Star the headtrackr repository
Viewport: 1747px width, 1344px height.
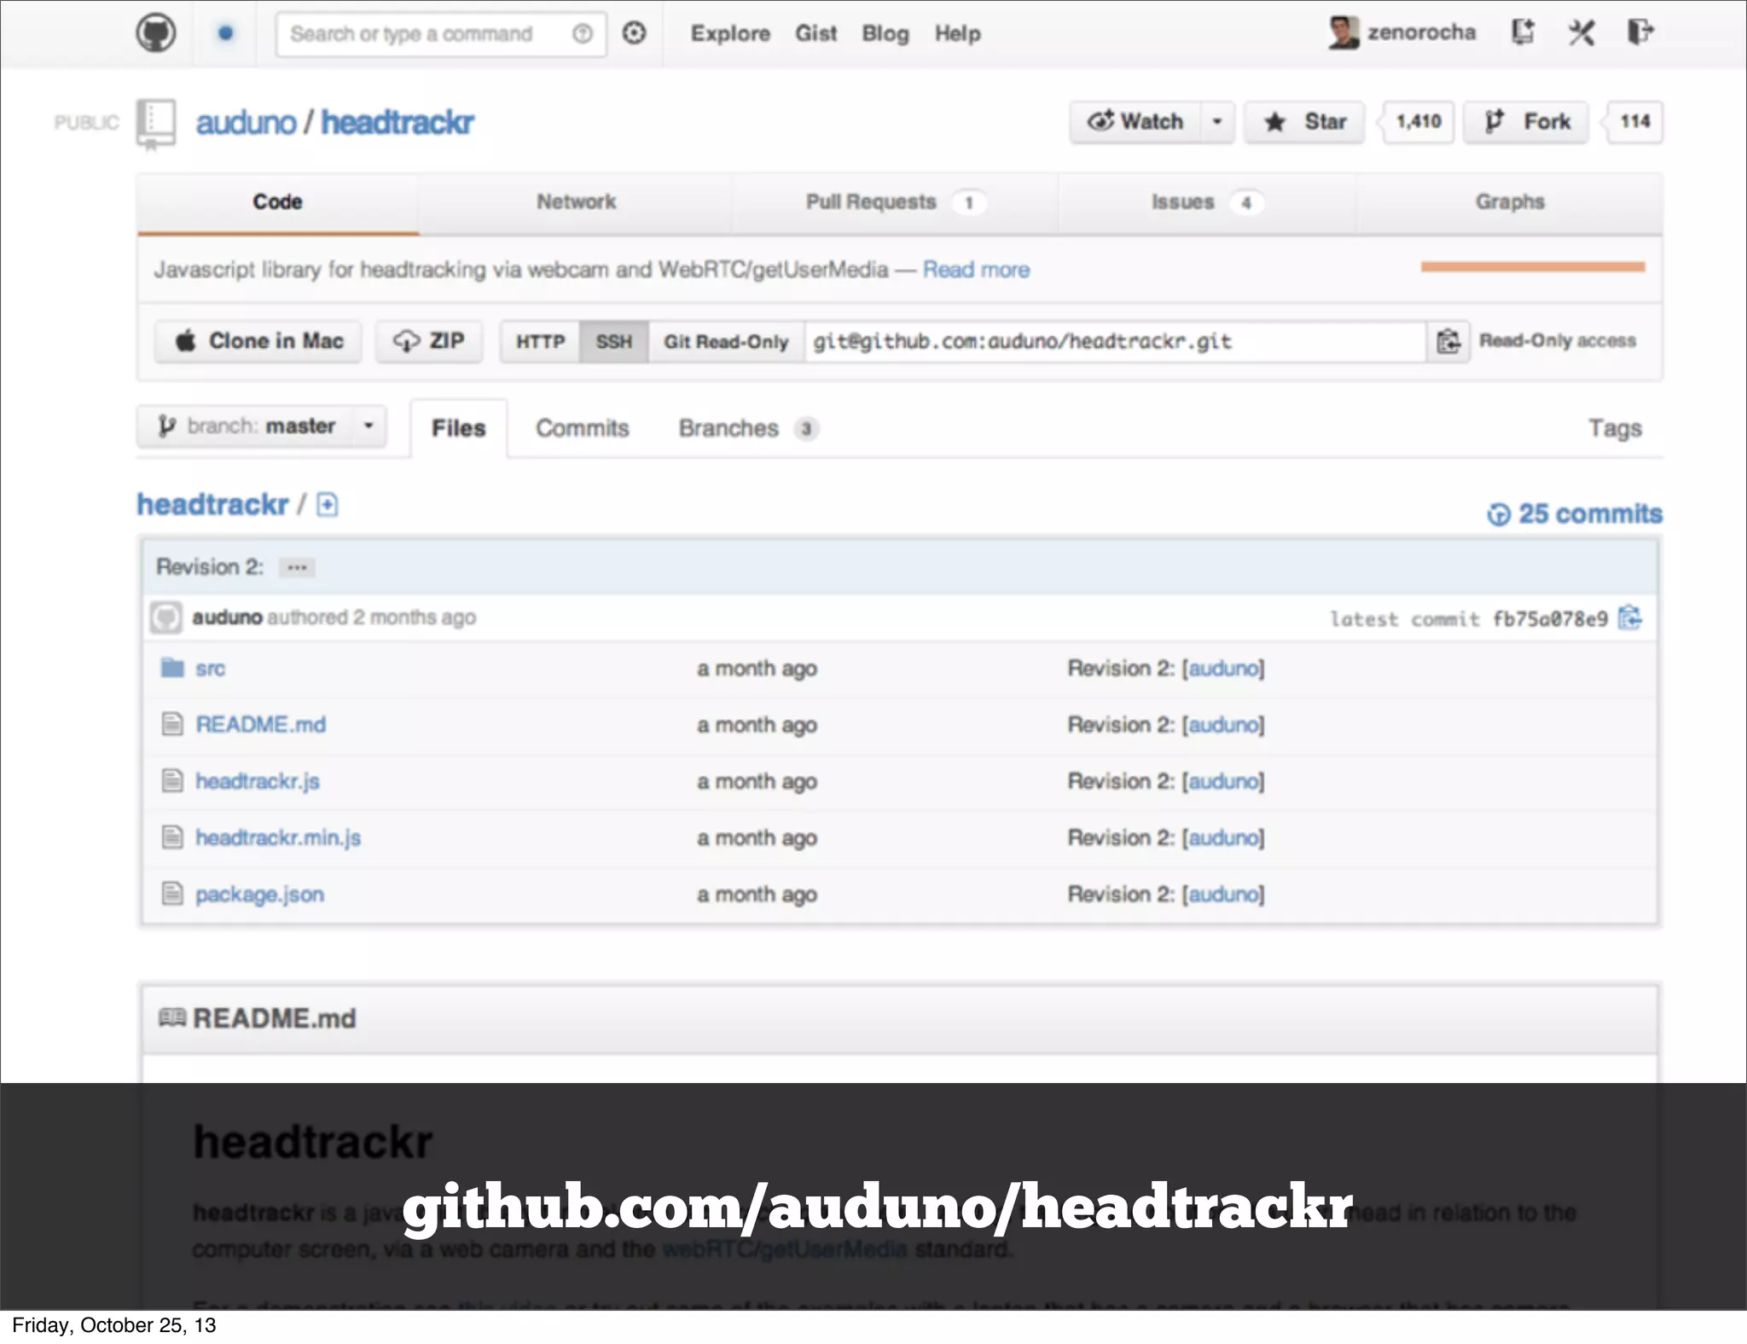point(1304,122)
